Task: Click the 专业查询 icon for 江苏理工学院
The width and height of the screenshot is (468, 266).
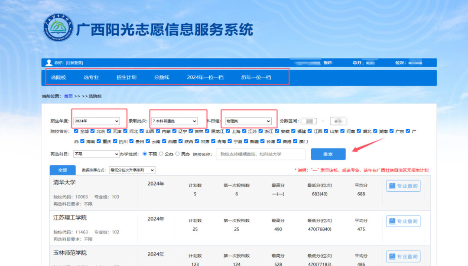Action: tap(393, 221)
